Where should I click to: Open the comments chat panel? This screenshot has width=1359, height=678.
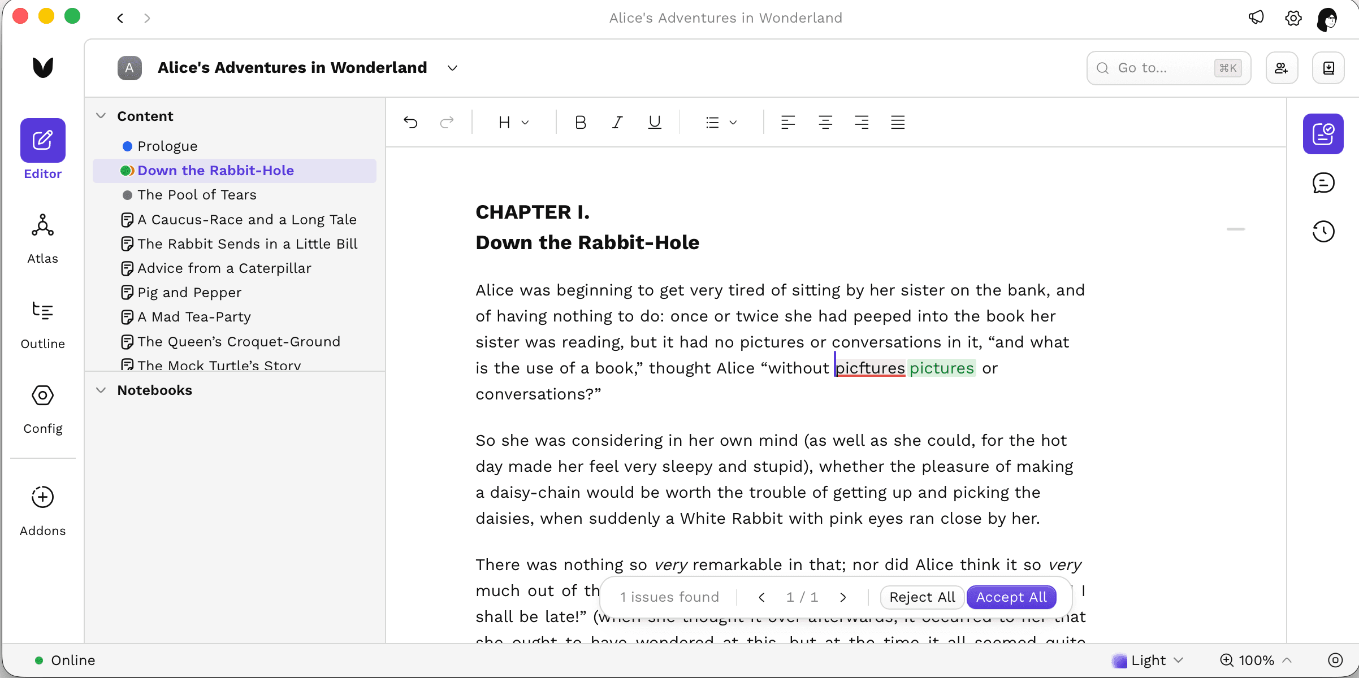point(1323,182)
